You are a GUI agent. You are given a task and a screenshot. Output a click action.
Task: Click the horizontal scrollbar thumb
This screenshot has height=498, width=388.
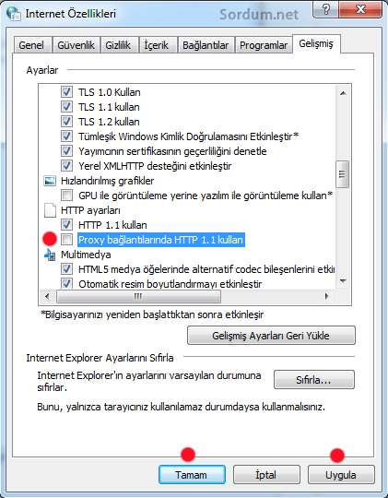click(x=138, y=297)
